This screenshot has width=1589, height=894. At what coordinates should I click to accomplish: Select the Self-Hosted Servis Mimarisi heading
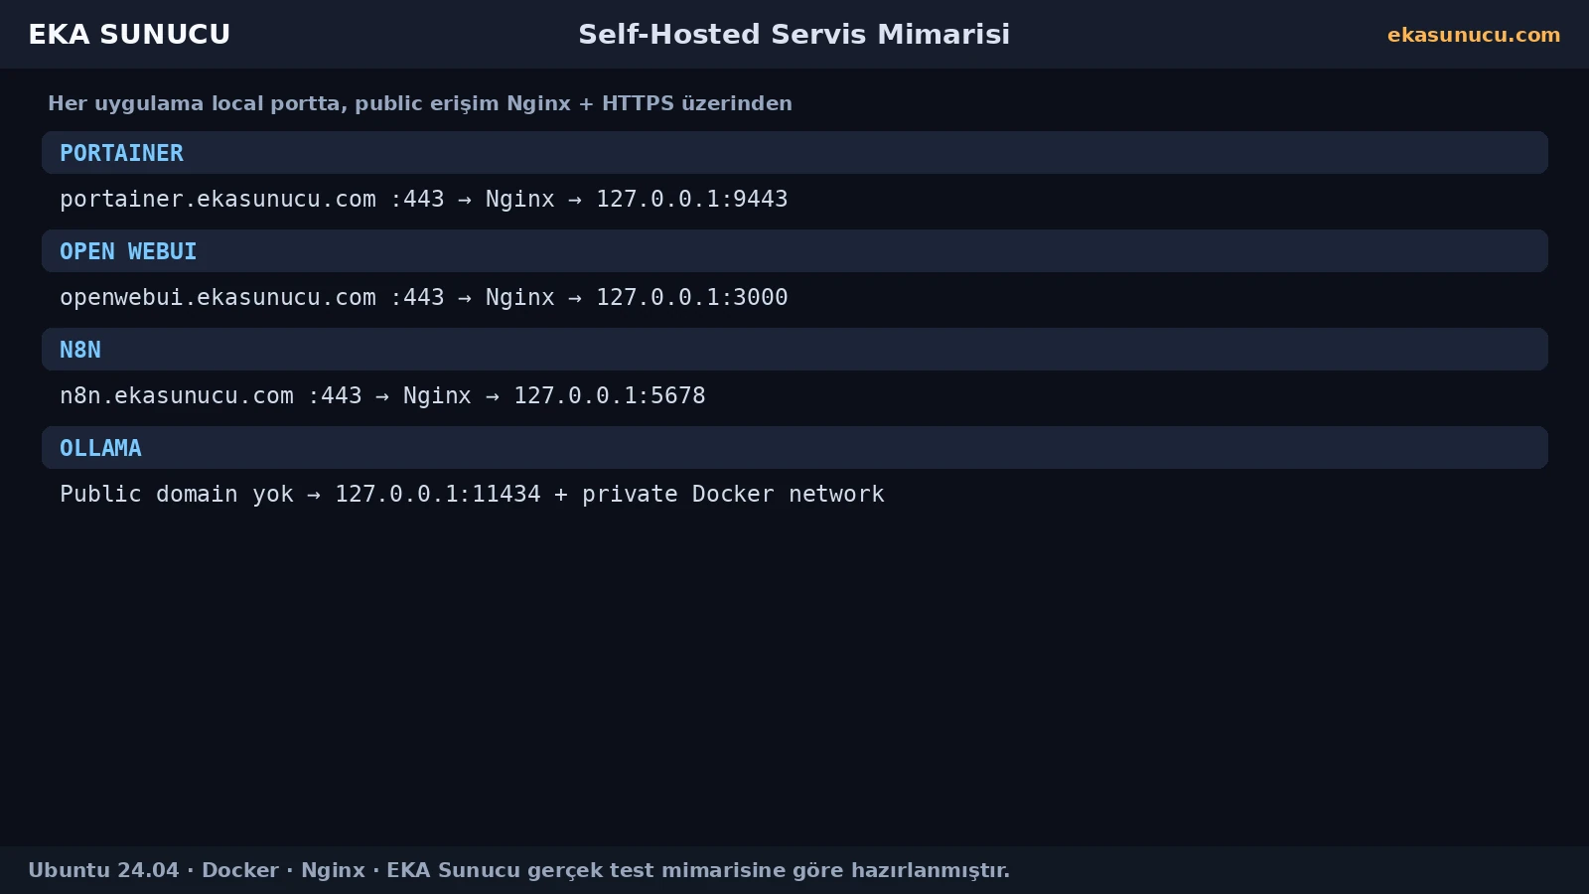click(794, 34)
